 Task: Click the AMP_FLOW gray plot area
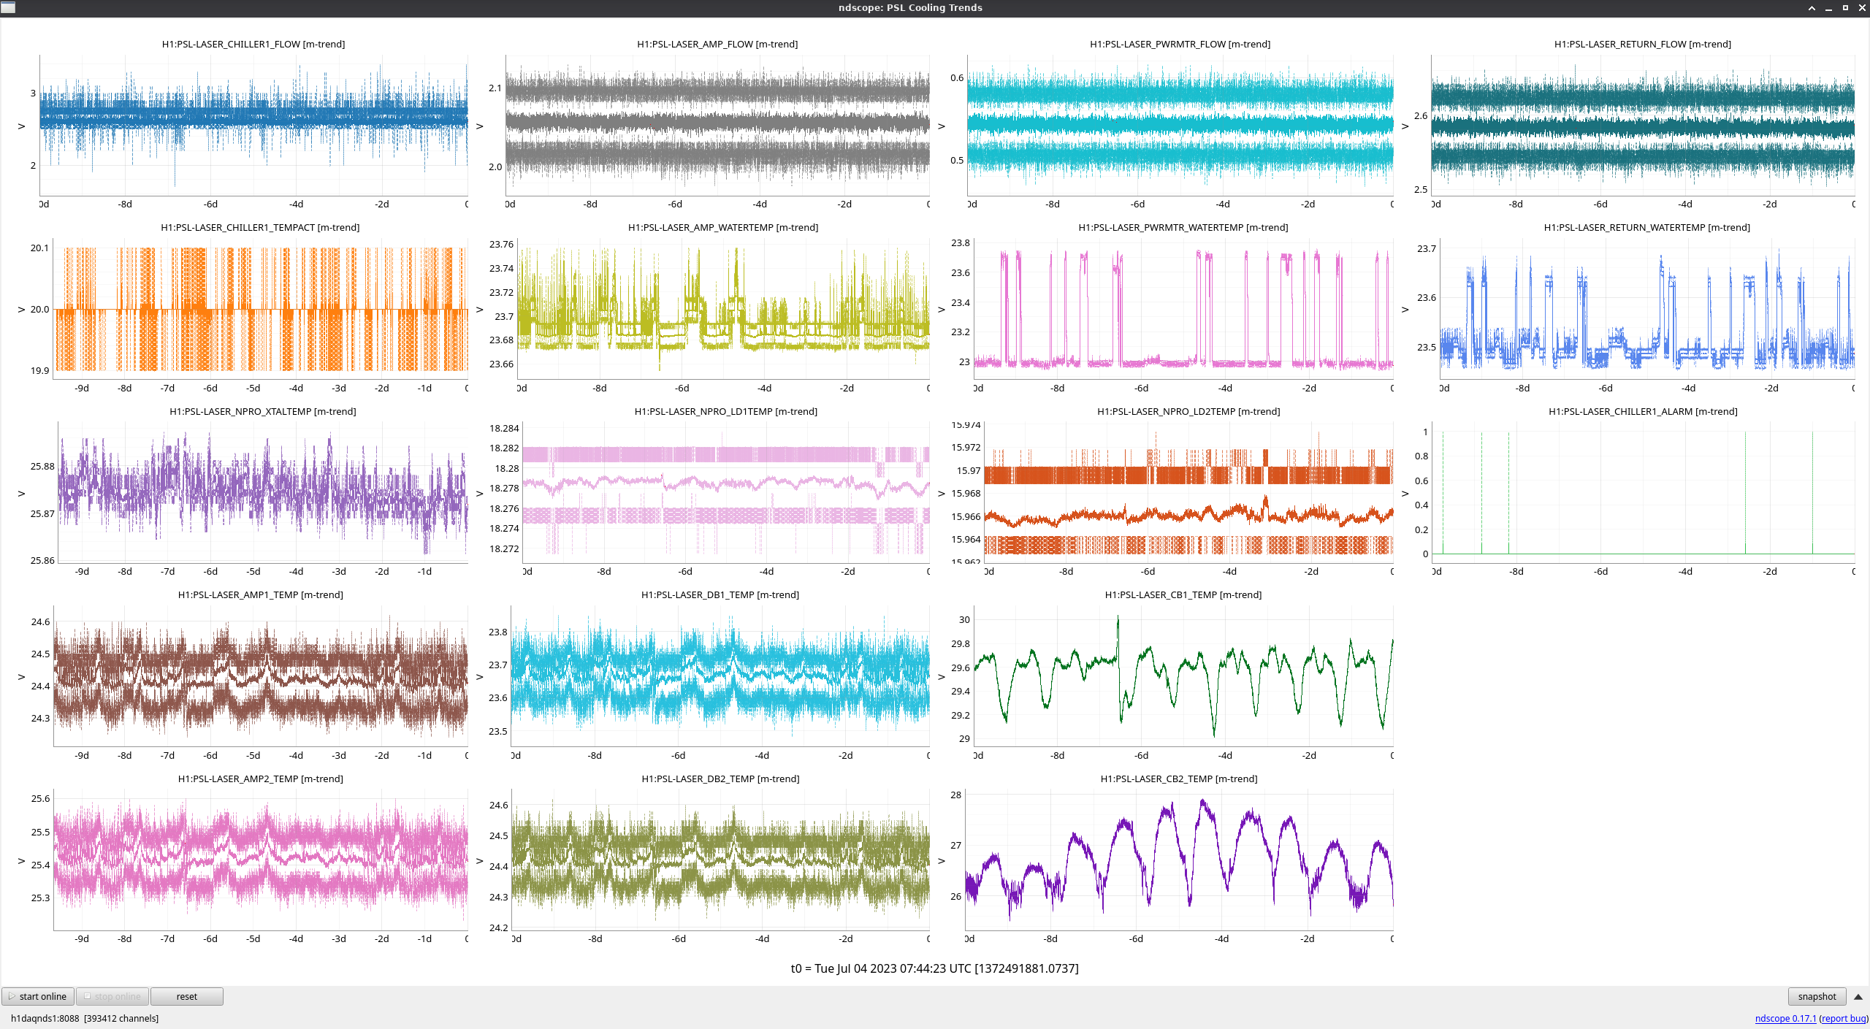click(x=717, y=126)
